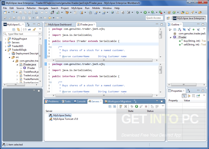Click the New Java Package toolbar icon
This screenshot has width=209, height=149.
(169, 12)
